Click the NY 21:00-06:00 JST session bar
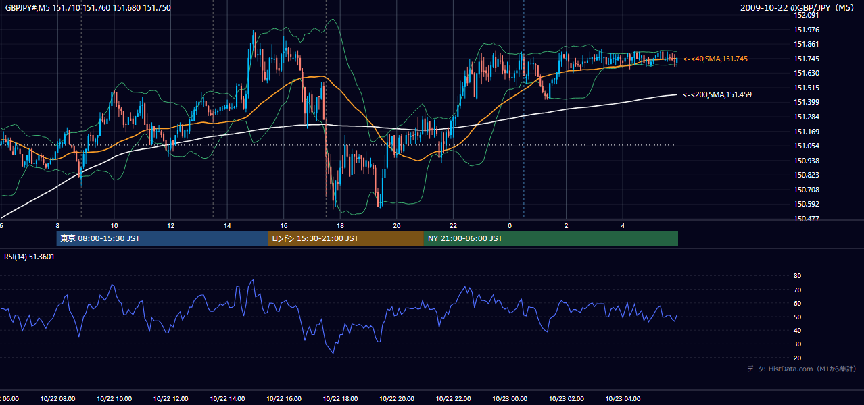The width and height of the screenshot is (864, 405). [x=551, y=238]
